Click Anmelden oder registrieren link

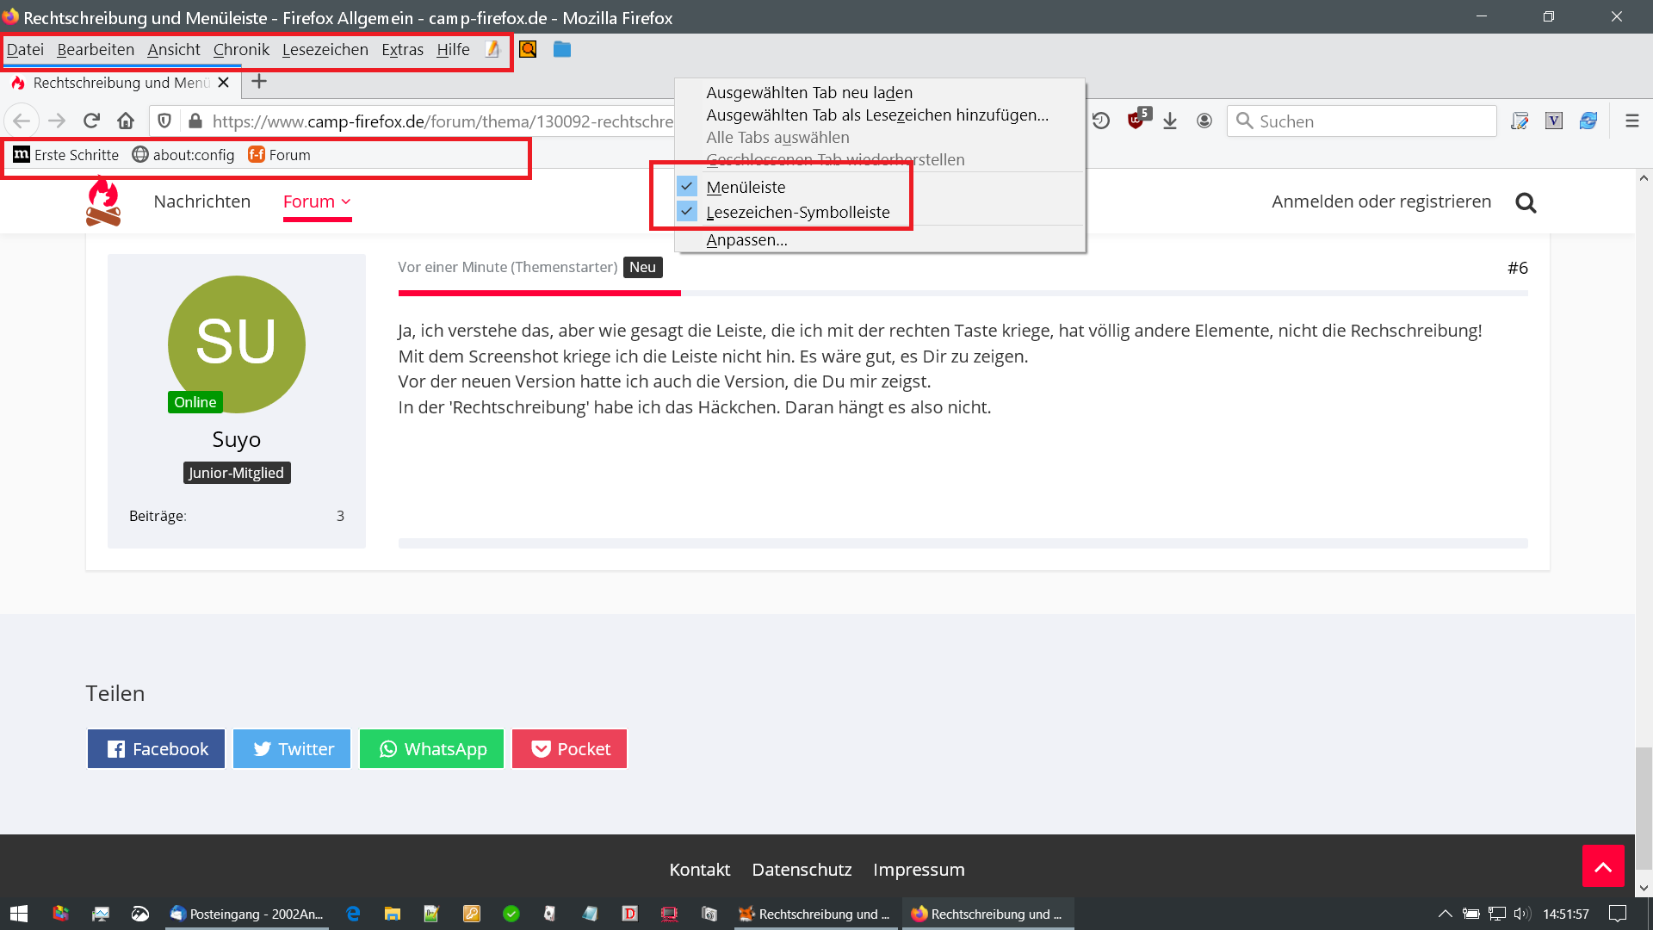click(x=1381, y=201)
